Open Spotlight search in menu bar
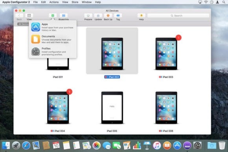The width and height of the screenshot is (228, 152). [x=224, y=2]
